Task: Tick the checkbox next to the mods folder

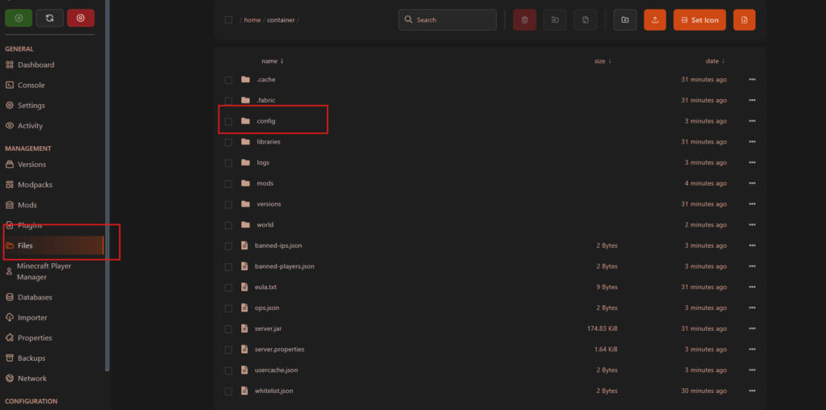Action: coord(228,183)
